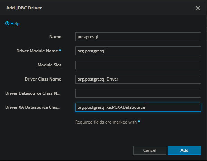The height and width of the screenshot is (161, 207).
Task: Click the Required fields note text
Action: [x=106, y=122]
